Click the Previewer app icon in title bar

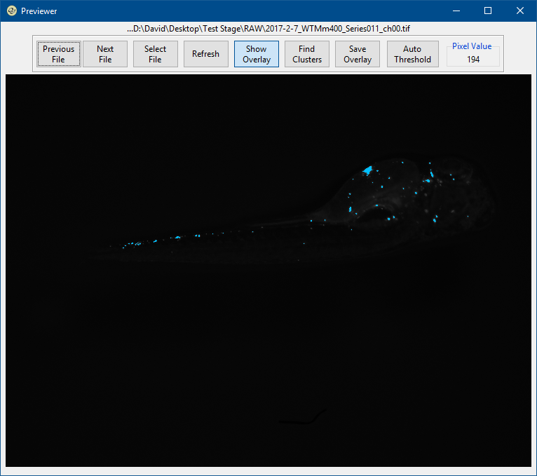[x=12, y=11]
